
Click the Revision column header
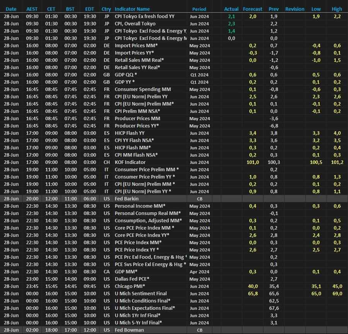(x=295, y=9)
